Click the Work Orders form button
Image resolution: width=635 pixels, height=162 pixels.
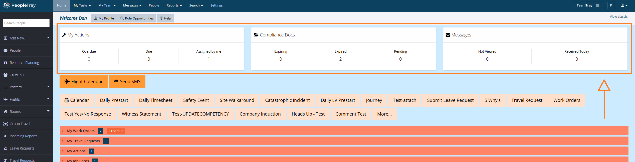coord(567,100)
